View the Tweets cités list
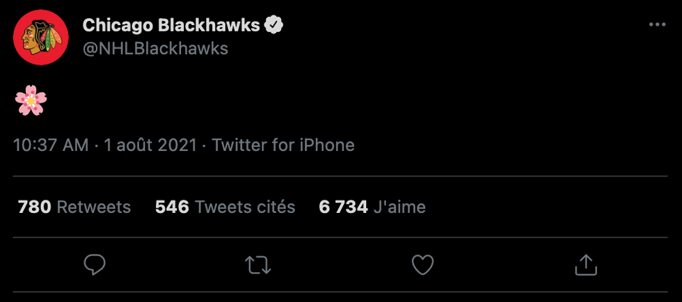 pyautogui.click(x=245, y=207)
